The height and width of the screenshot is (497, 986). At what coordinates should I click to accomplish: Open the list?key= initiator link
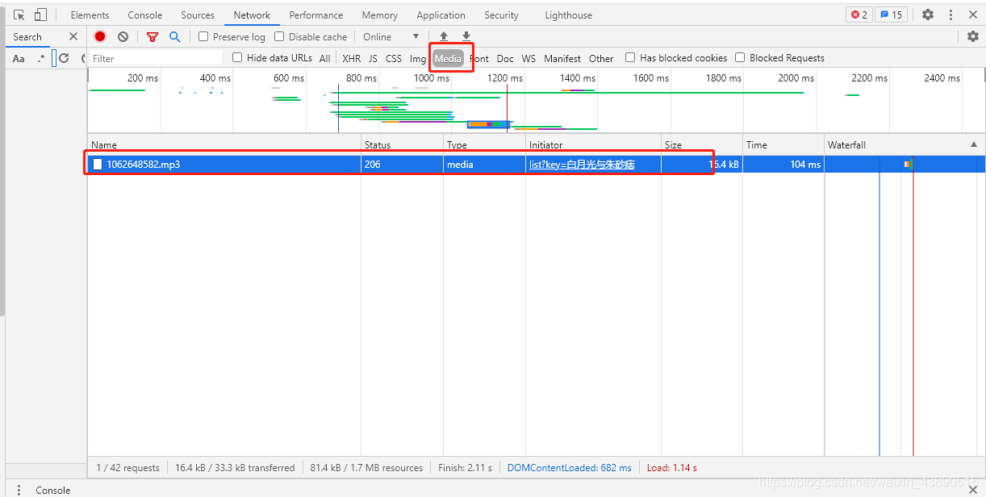click(x=582, y=164)
